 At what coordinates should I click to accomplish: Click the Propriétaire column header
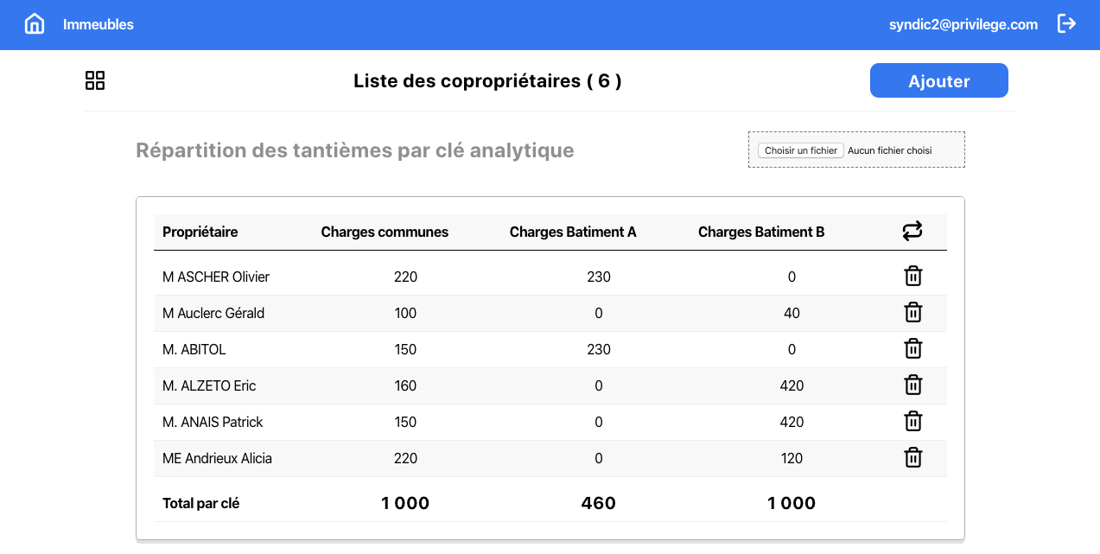200,232
